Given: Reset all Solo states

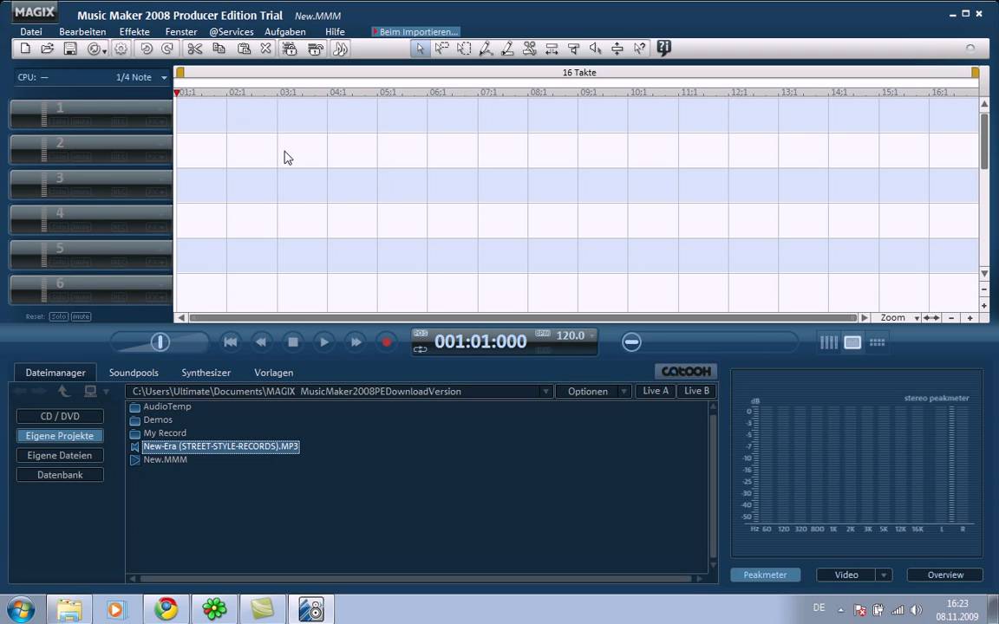Looking at the screenshot, I should 59,316.
